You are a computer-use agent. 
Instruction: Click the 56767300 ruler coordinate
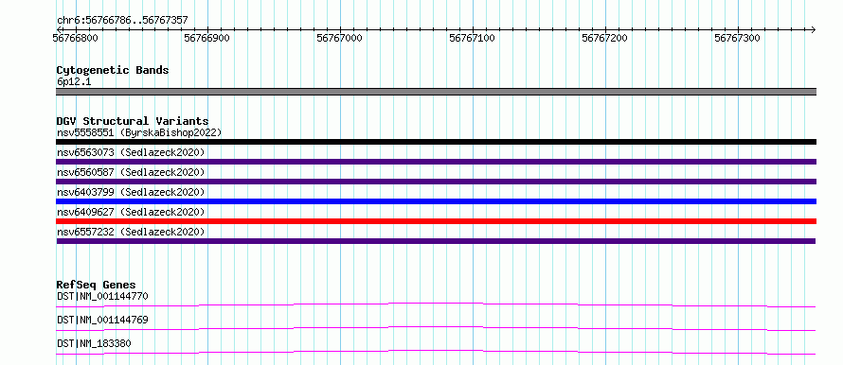[737, 38]
